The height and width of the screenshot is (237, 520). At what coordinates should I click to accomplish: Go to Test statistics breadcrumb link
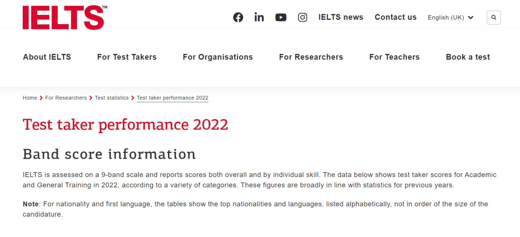pos(112,98)
